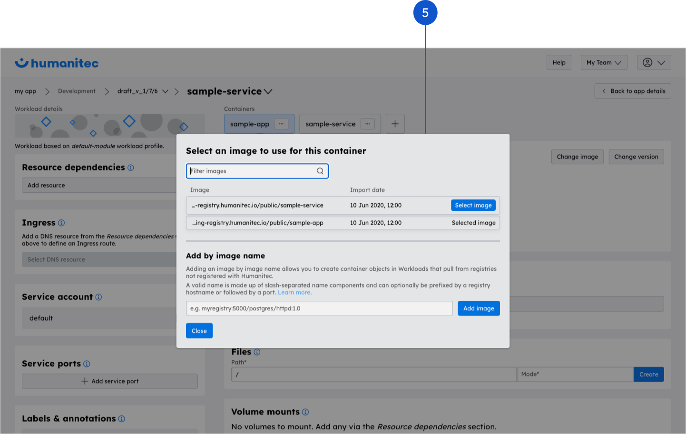The image size is (686, 434).
Task: Expand the sample-service workload dropdown
Action: [268, 91]
